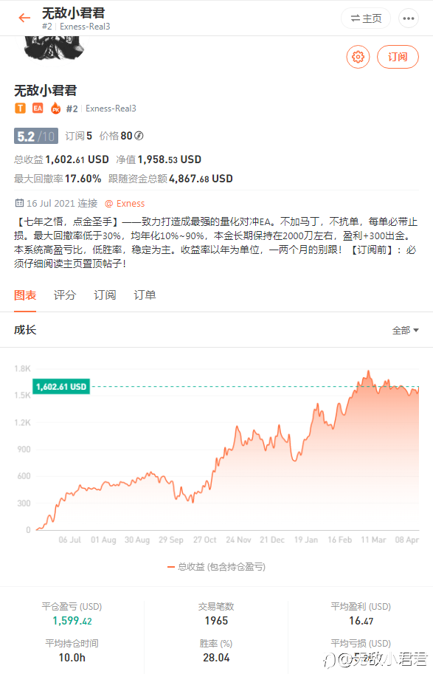Click the 5.2/10 rating score badge
Viewport: 433px width, 688px height.
pyautogui.click(x=36, y=136)
